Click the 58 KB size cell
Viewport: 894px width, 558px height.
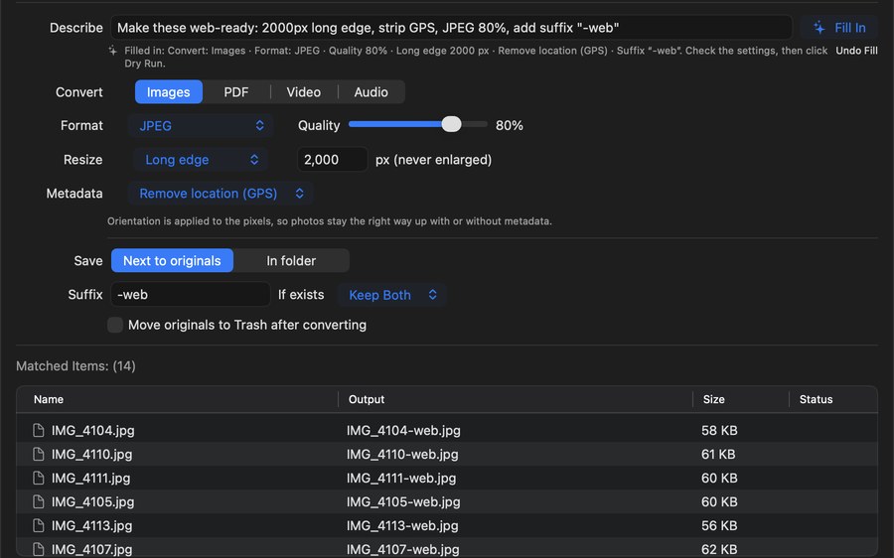(719, 430)
